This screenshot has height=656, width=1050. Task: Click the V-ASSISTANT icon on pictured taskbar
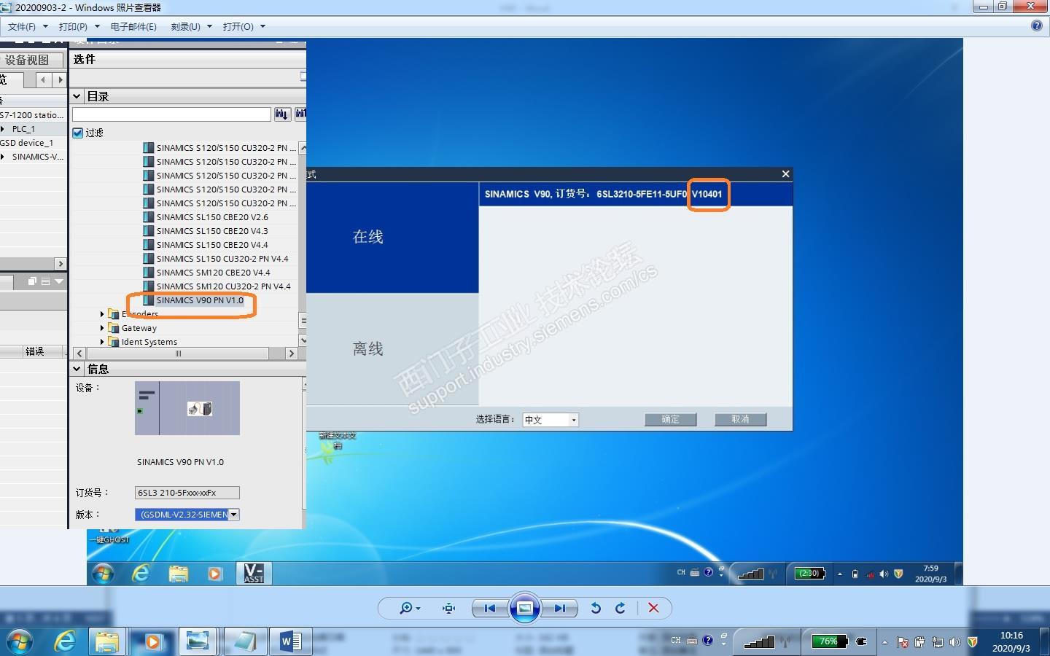(x=253, y=573)
